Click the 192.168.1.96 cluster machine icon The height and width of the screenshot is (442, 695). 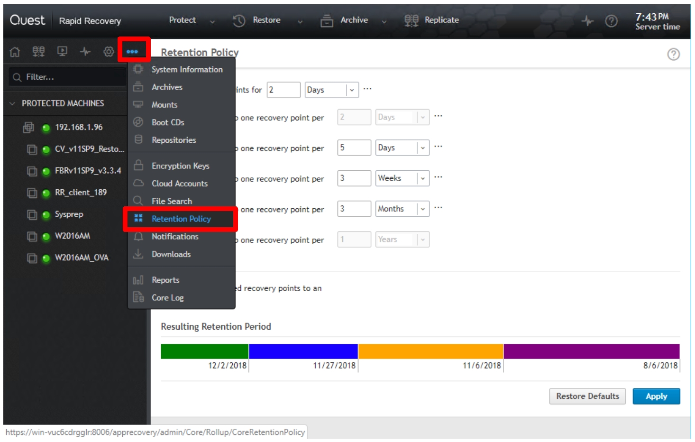point(28,127)
